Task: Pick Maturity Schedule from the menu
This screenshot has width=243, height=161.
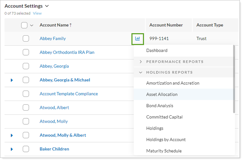Action: point(164,151)
